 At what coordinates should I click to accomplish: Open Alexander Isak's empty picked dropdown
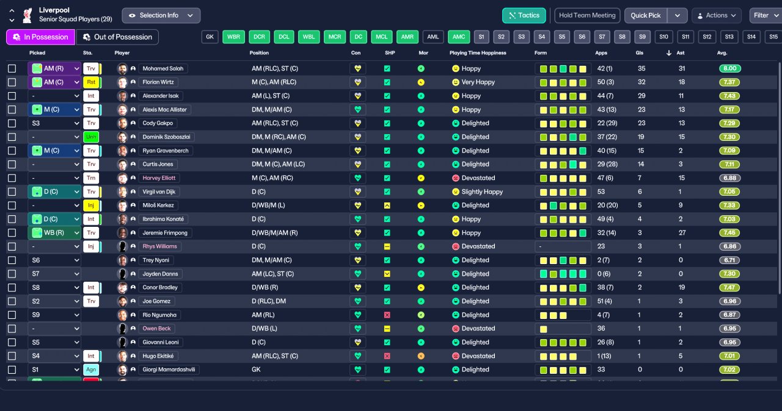pyautogui.click(x=54, y=96)
